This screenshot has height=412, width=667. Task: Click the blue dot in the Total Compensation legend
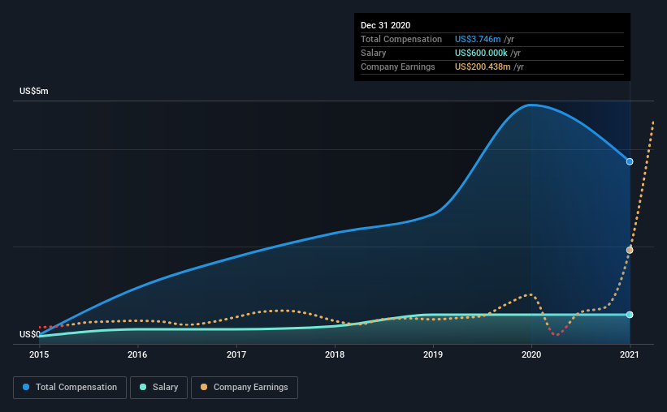click(26, 387)
